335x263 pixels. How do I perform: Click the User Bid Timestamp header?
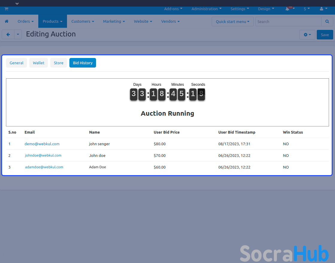pos(237,132)
